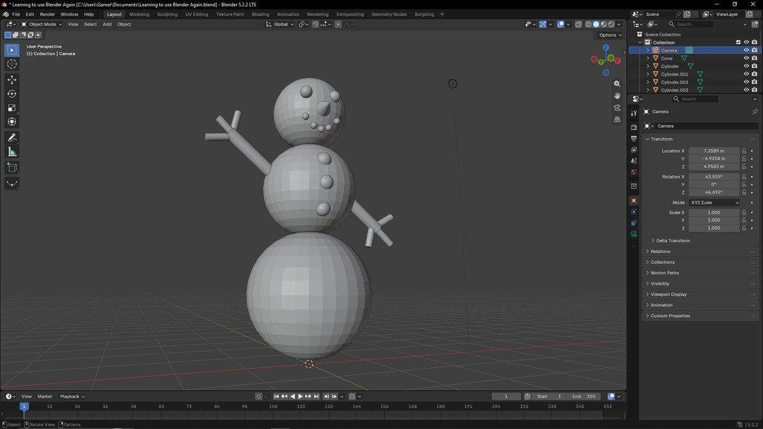Hide the Camera object in the outliner
This screenshot has height=429, width=763.
(x=746, y=50)
